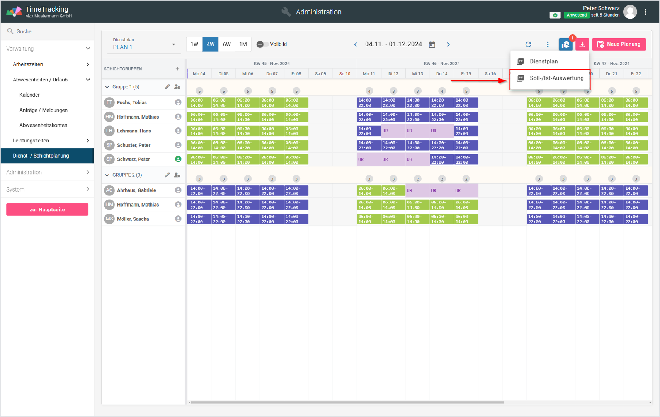The height and width of the screenshot is (417, 660).
Task: Open the calendar date picker icon
Action: pyautogui.click(x=432, y=44)
